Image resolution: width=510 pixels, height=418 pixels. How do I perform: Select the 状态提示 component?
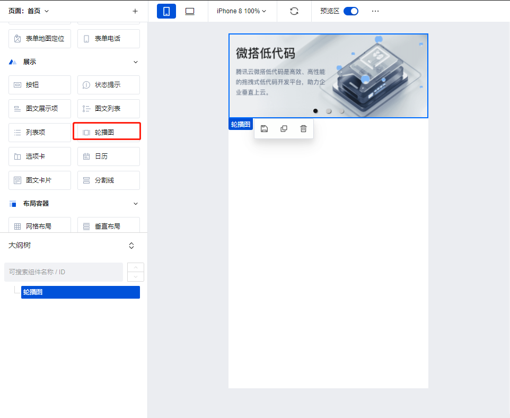(x=109, y=85)
